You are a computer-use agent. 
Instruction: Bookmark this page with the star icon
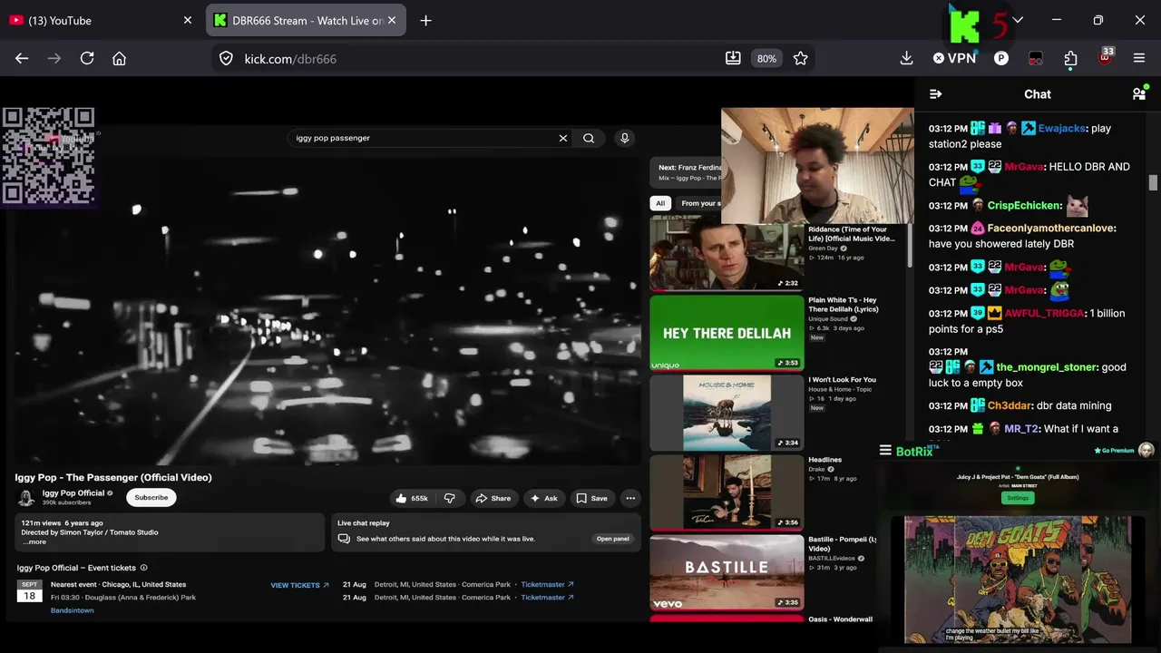pyautogui.click(x=800, y=58)
